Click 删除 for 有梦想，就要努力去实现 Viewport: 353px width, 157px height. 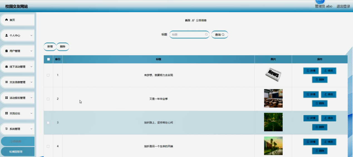click(320, 80)
